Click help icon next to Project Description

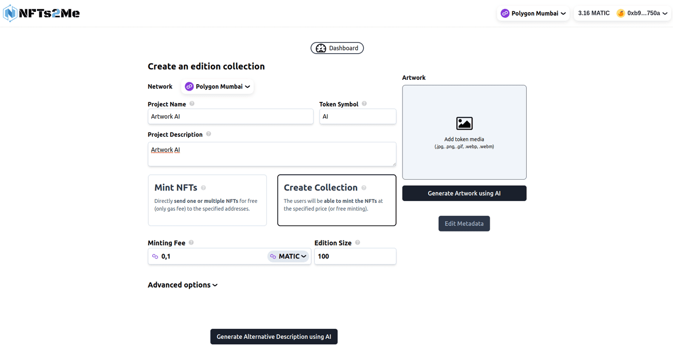coord(208,134)
